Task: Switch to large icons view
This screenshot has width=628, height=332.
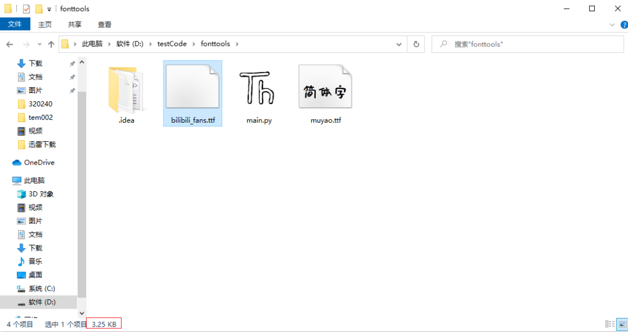Action: tap(621, 324)
